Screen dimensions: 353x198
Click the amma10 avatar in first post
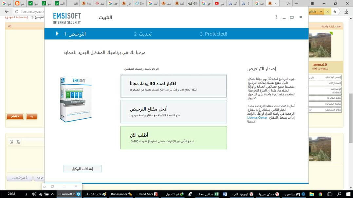320,45
